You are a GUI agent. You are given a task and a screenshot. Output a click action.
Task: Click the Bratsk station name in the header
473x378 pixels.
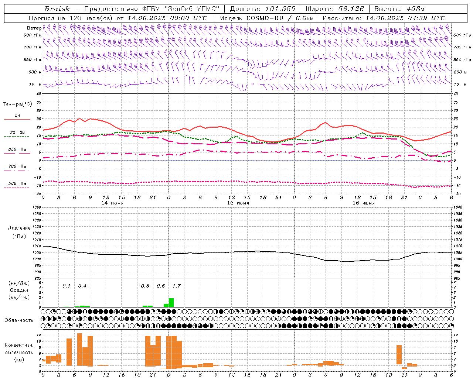(57, 9)
